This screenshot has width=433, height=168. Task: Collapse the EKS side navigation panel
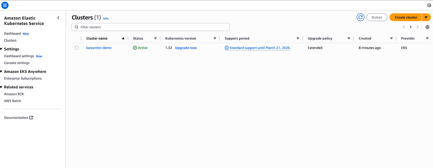pos(58,18)
